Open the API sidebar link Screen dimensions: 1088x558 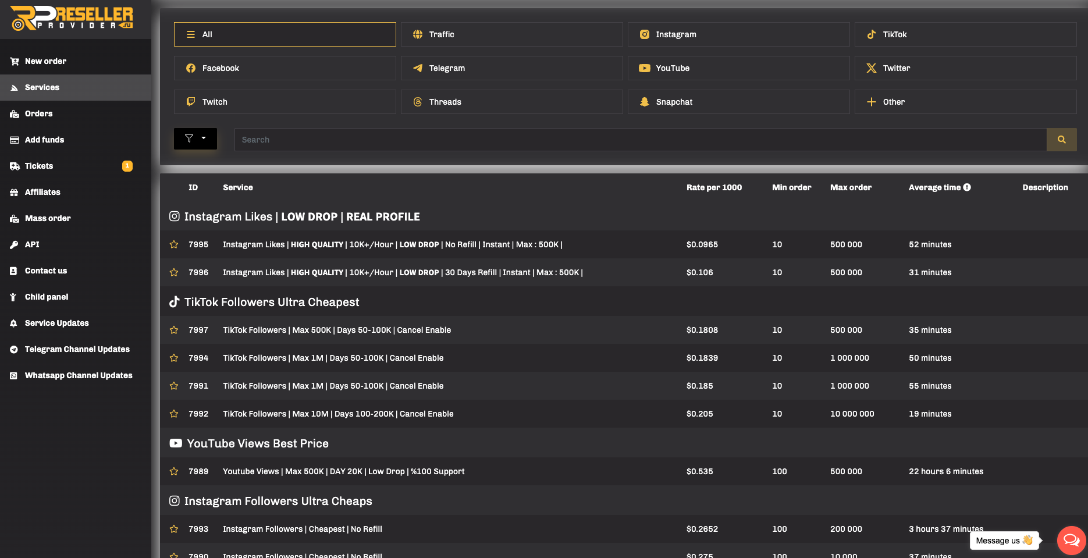tap(32, 244)
